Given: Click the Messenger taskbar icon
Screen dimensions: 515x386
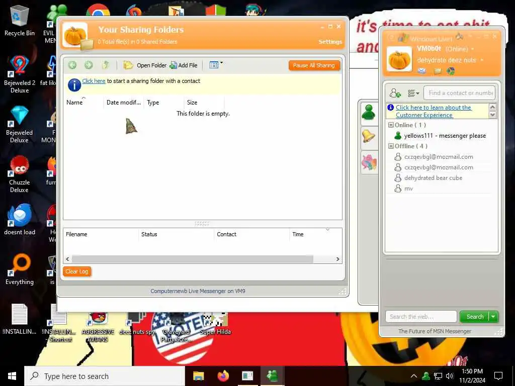Looking at the screenshot, I should [272, 376].
